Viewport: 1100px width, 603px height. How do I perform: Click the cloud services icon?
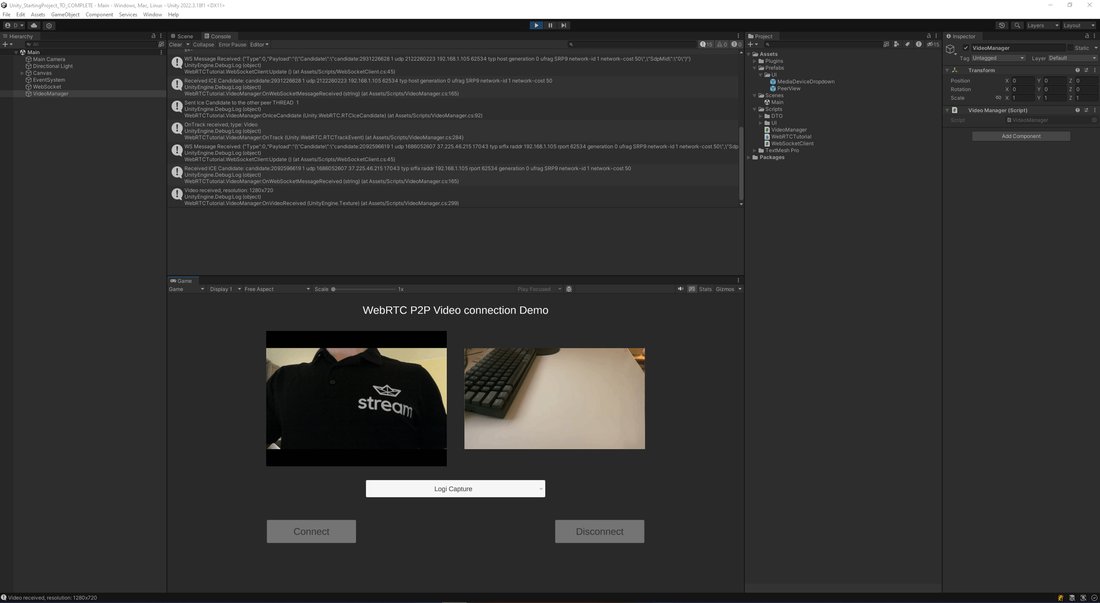click(34, 25)
